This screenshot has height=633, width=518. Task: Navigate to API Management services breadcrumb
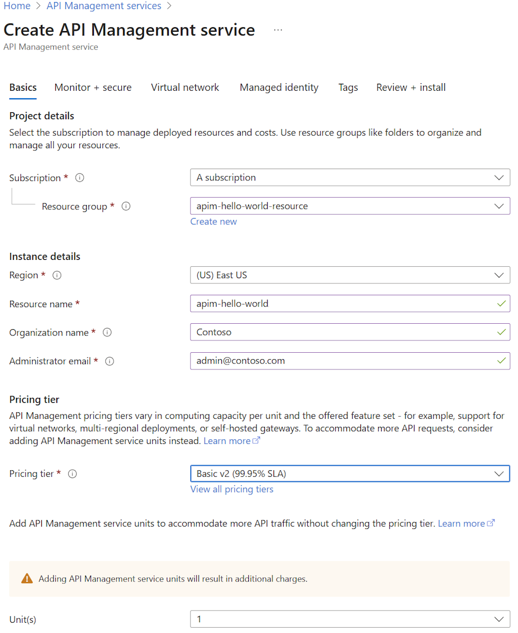(x=103, y=6)
